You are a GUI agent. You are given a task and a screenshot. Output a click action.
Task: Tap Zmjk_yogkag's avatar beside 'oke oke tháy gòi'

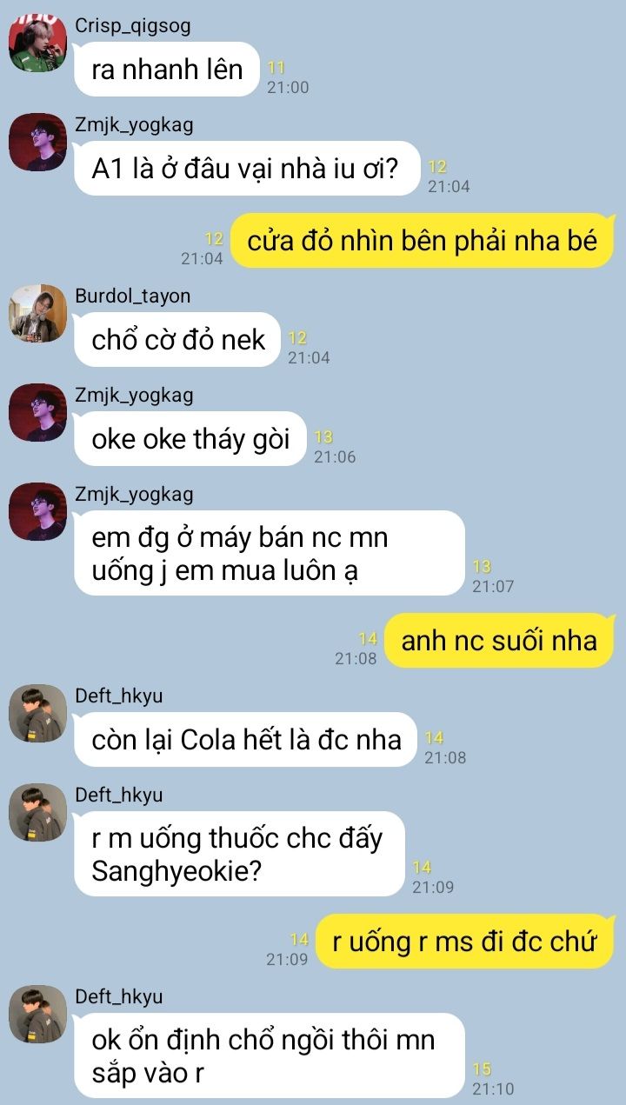(x=37, y=412)
